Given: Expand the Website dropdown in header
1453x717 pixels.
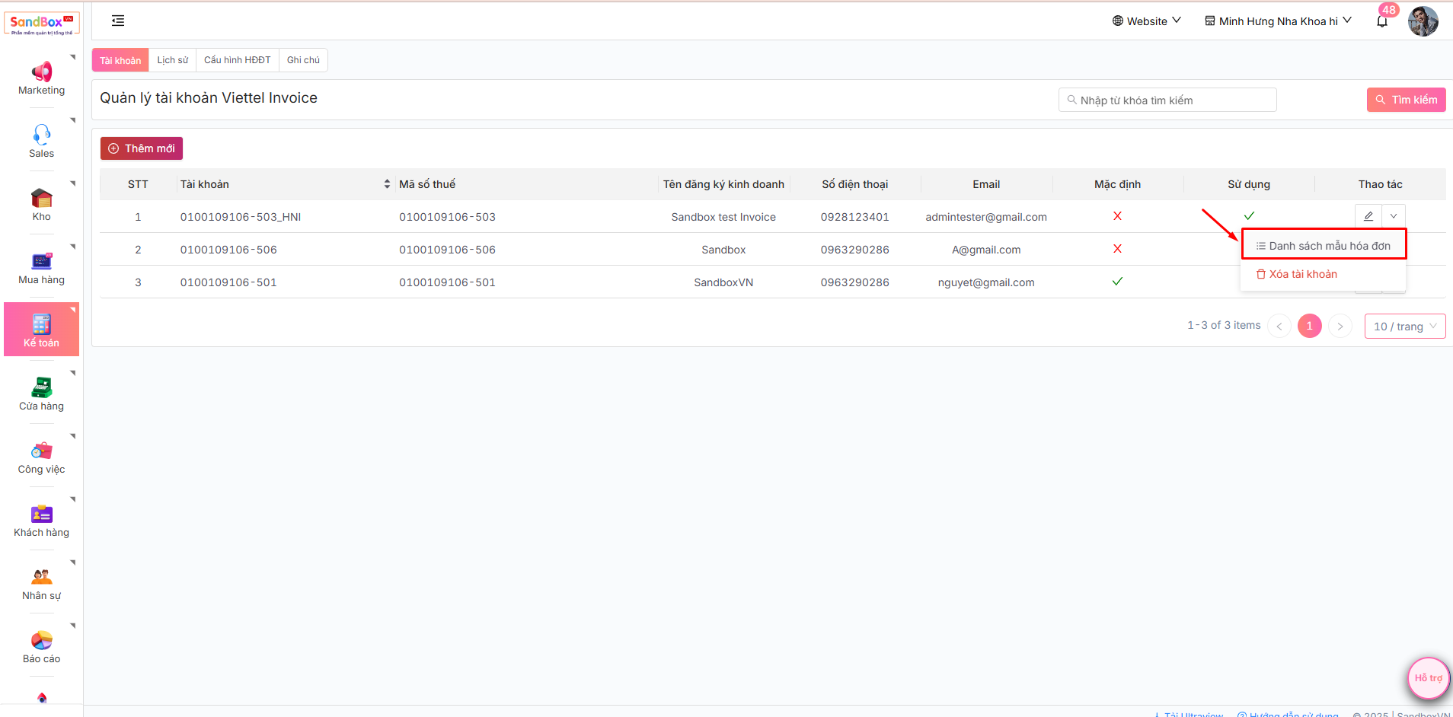Looking at the screenshot, I should pyautogui.click(x=1146, y=21).
